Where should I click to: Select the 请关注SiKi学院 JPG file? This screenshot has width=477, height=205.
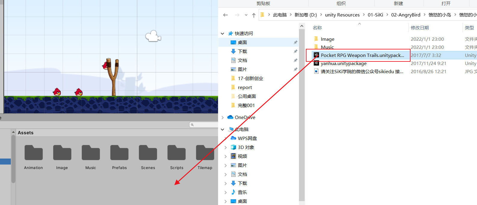pos(362,72)
